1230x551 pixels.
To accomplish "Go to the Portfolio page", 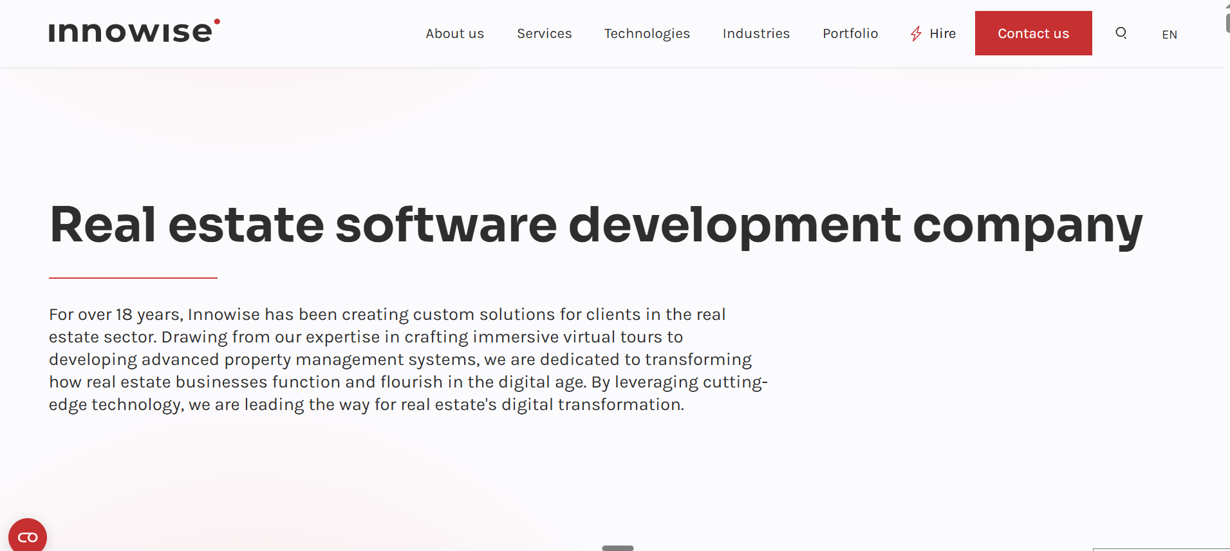I will (850, 33).
